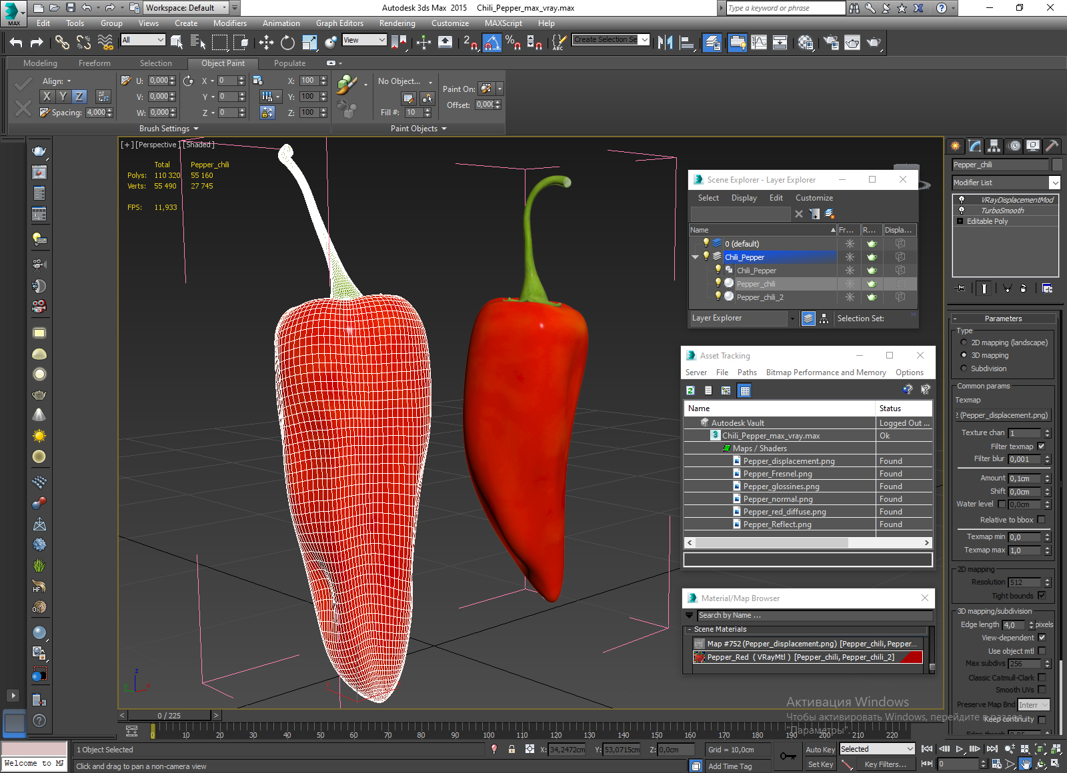Screen dimensions: 1067x773
Task: Click the Key Filters button
Action: (886, 764)
